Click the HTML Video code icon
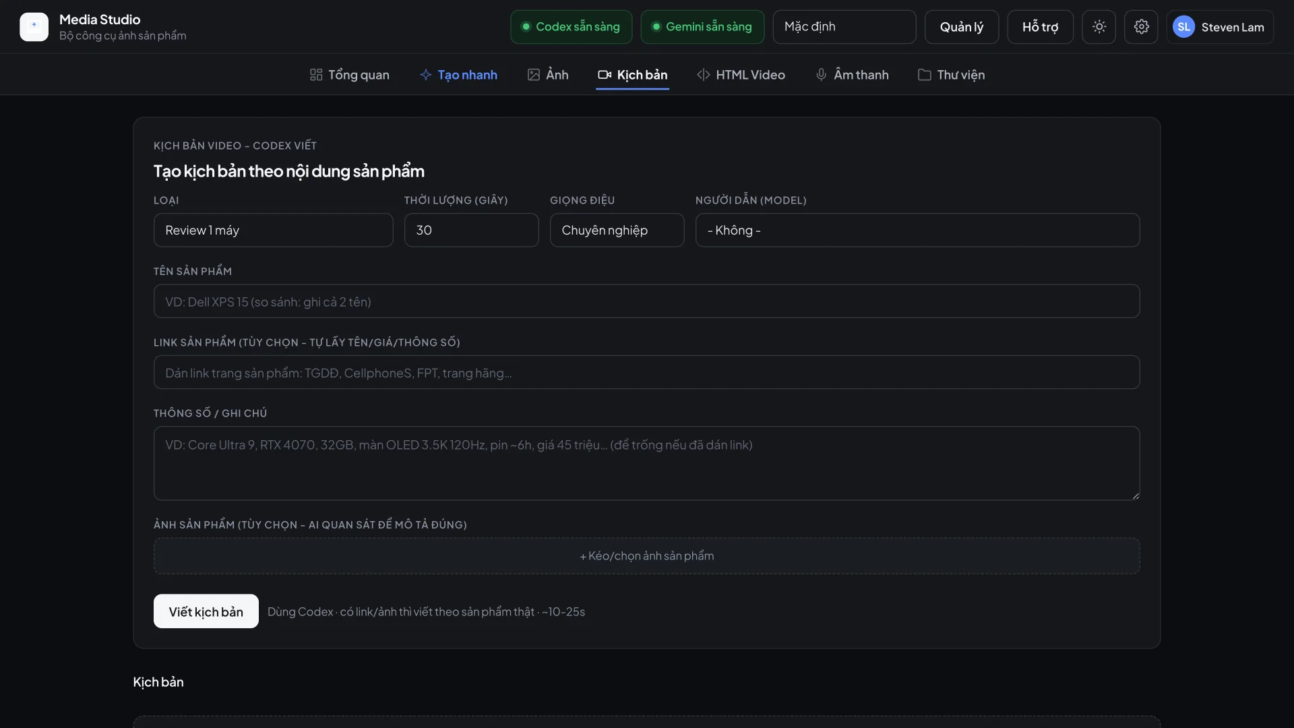The width and height of the screenshot is (1294, 728). (704, 75)
